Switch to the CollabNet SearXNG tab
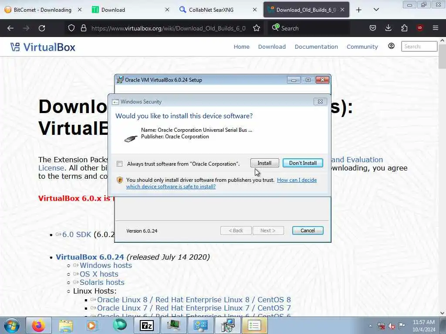The image size is (446, 334). pyautogui.click(x=218, y=10)
